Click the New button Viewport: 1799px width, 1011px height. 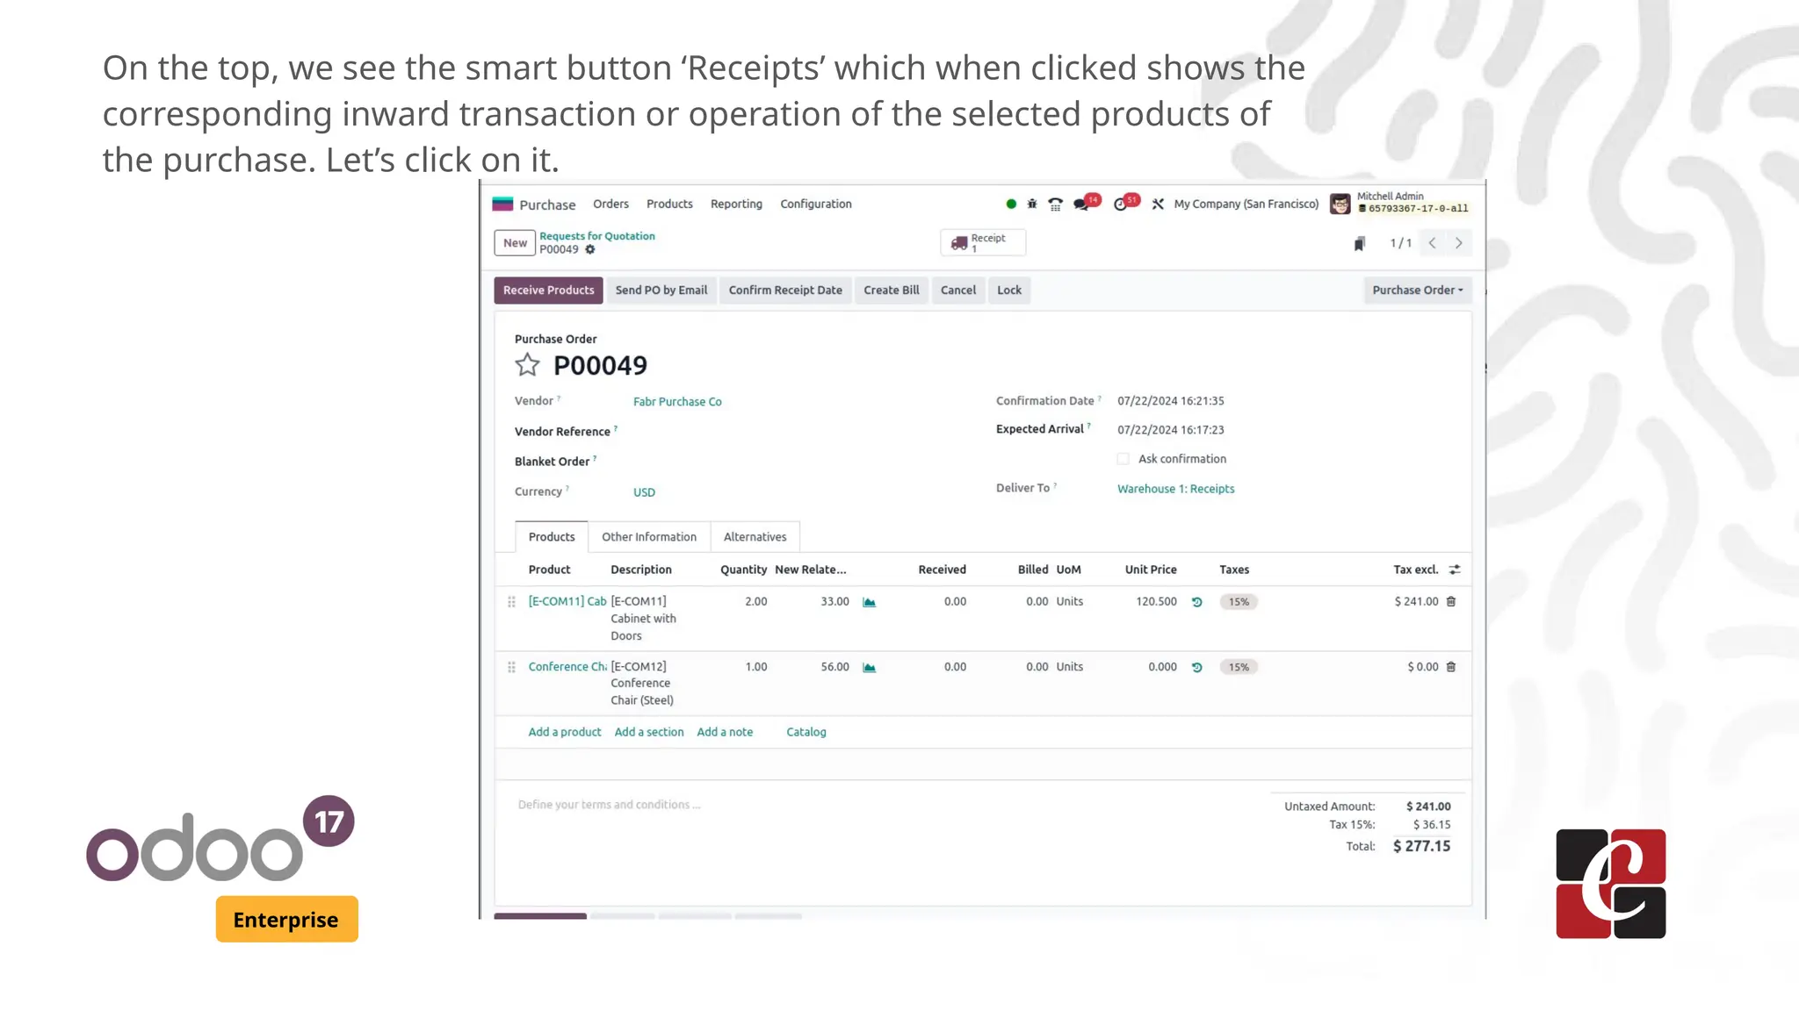point(515,243)
